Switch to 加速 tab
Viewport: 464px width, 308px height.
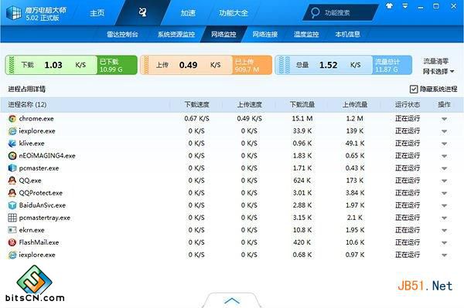tap(188, 13)
